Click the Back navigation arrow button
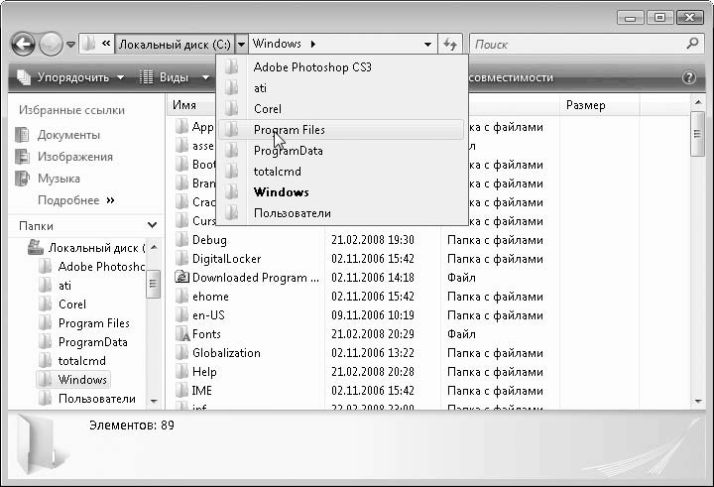 24,44
